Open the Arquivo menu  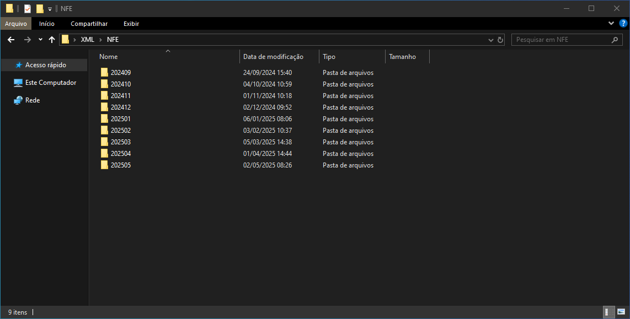click(x=16, y=24)
